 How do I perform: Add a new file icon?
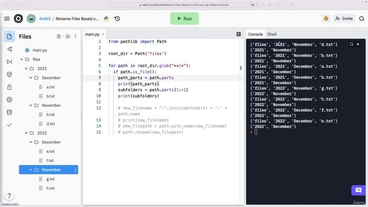pyautogui.click(x=59, y=36)
